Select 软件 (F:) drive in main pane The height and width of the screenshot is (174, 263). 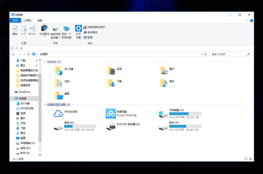pyautogui.click(x=180, y=126)
